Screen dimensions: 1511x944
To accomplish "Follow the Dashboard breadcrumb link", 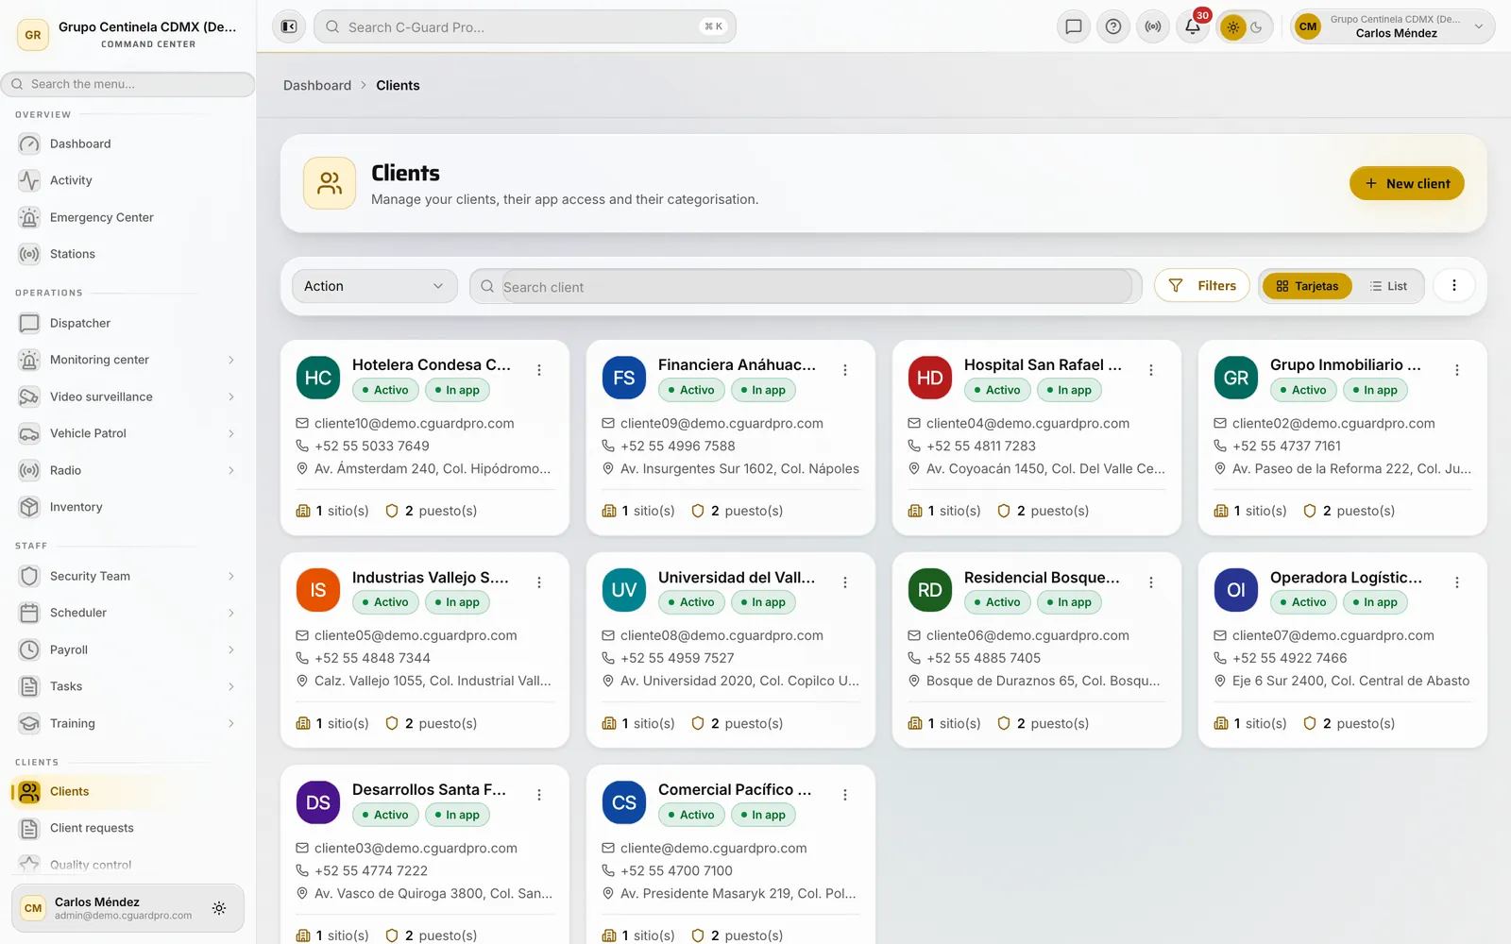I will click(x=317, y=85).
